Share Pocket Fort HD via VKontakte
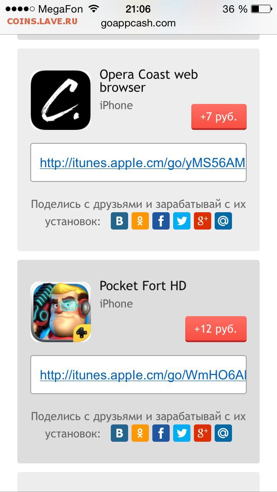Image resolution: width=277 pixels, height=492 pixels. pos(119,433)
